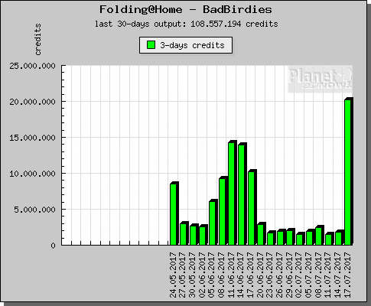
Task: Click the 15.000.000 axis label
Action: 32,138
